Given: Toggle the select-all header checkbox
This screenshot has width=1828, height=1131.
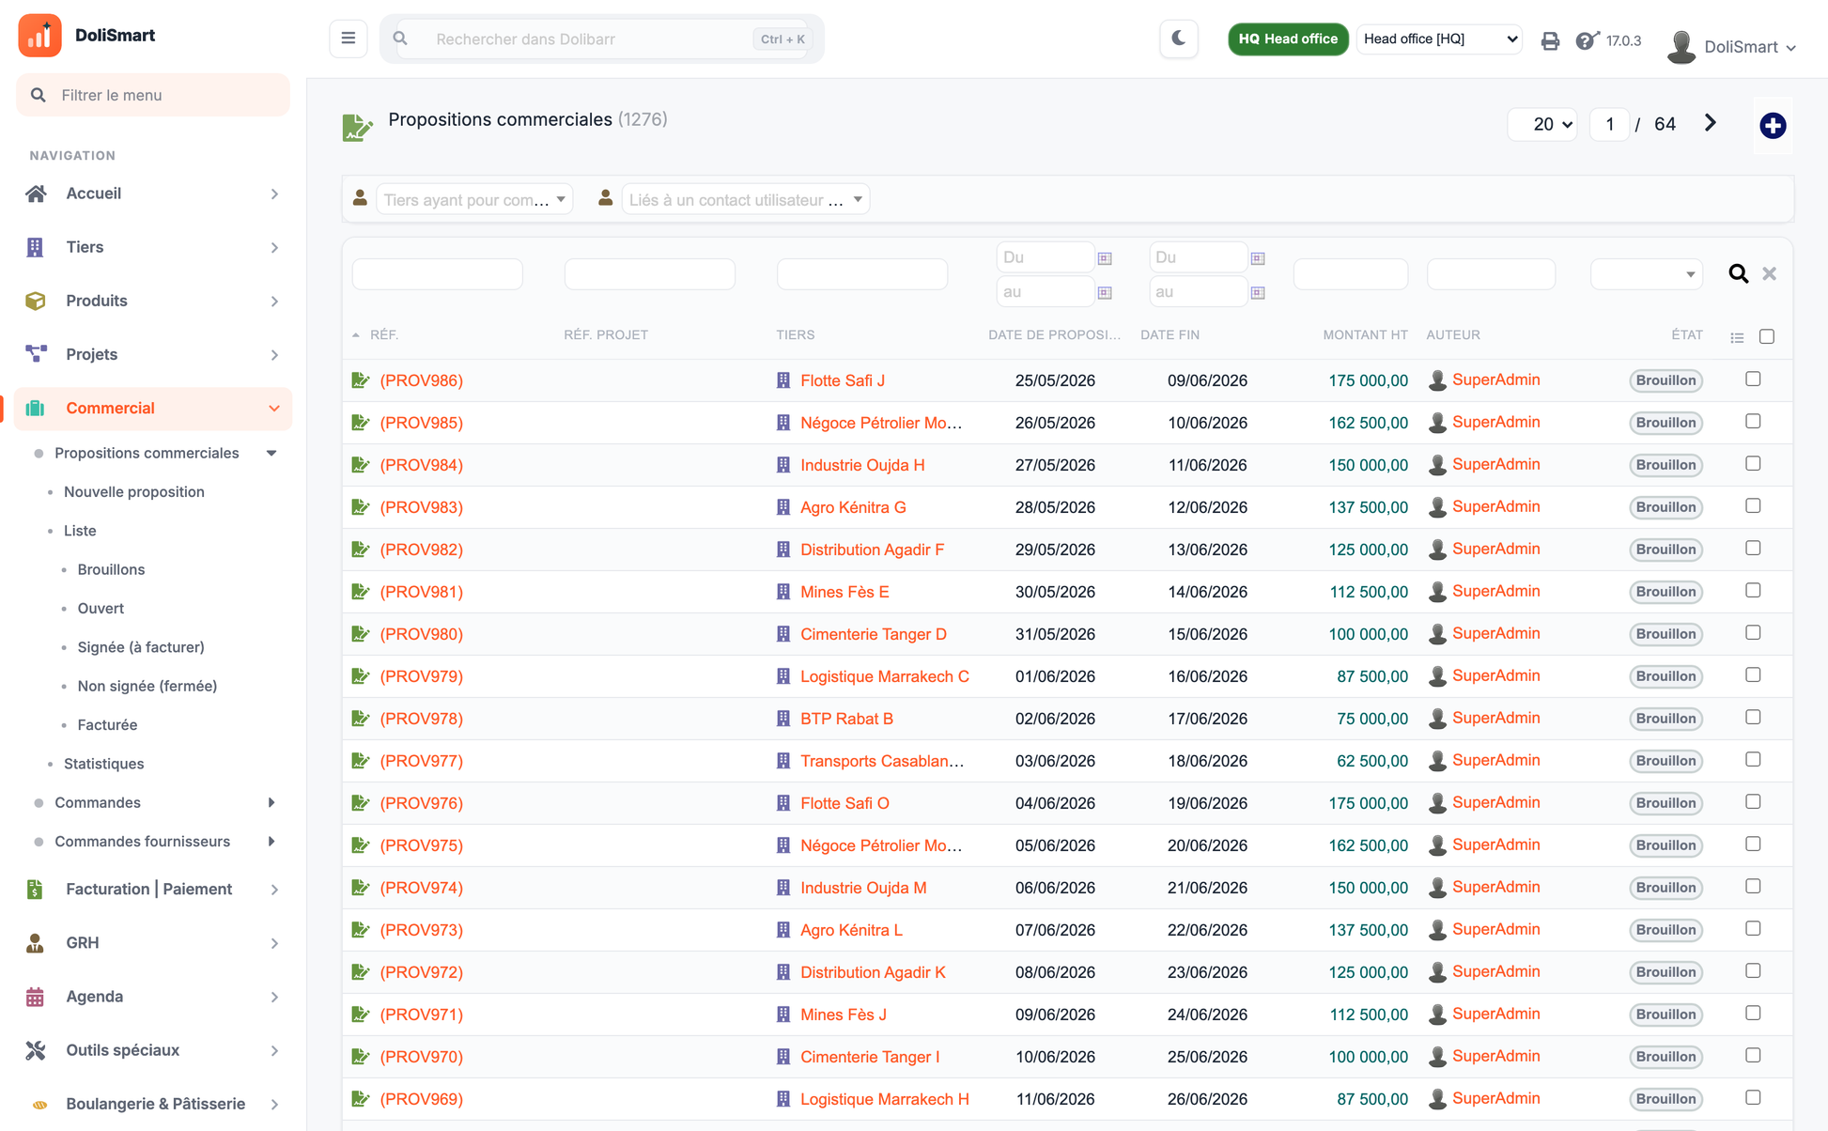Looking at the screenshot, I should (x=1767, y=336).
